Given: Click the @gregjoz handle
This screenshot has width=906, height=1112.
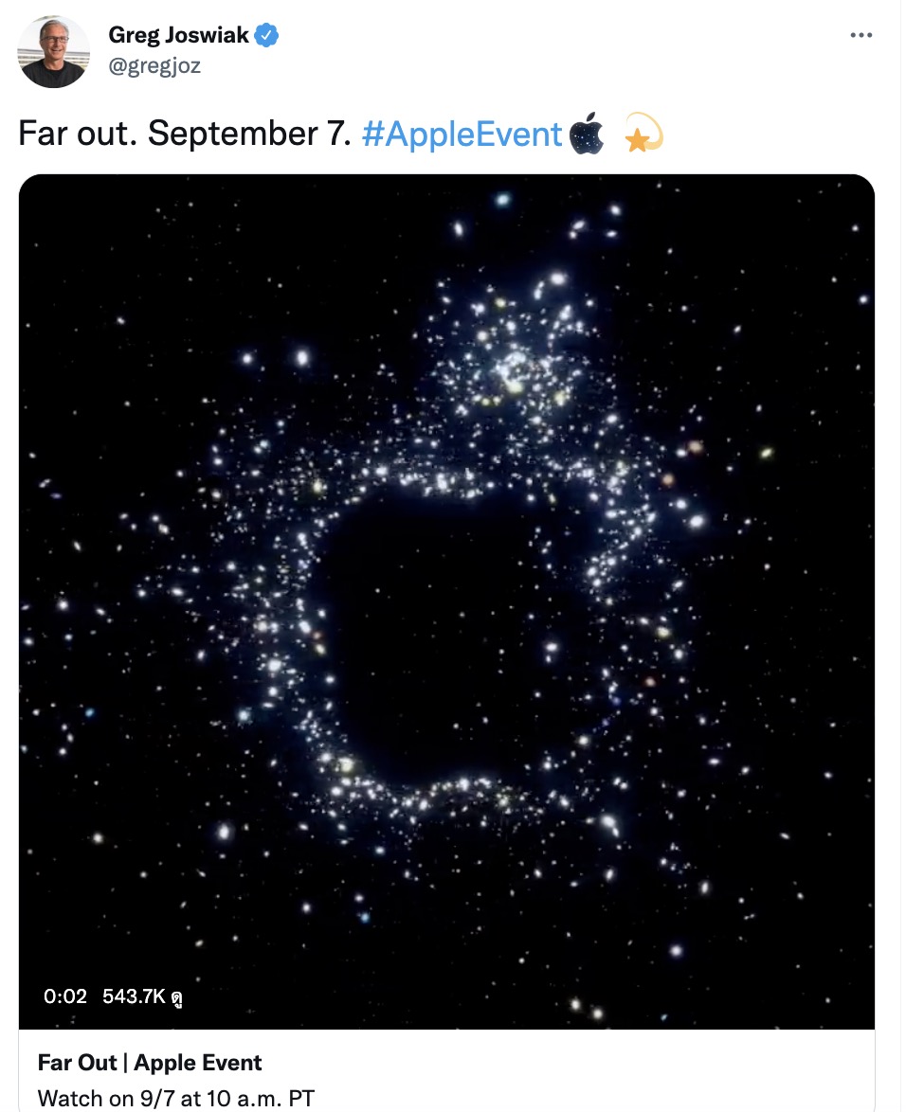Looking at the screenshot, I should pyautogui.click(x=154, y=65).
